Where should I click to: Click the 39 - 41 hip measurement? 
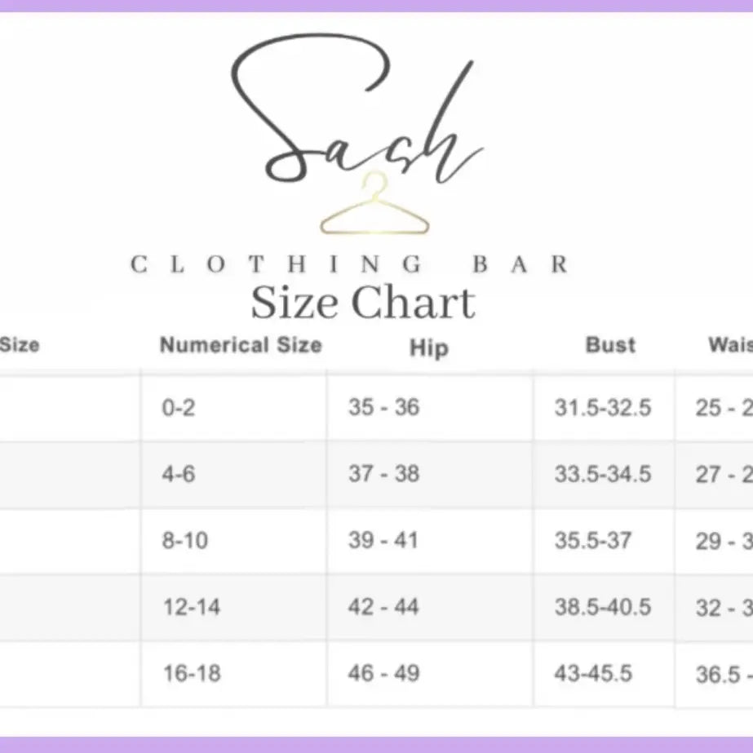(x=383, y=540)
